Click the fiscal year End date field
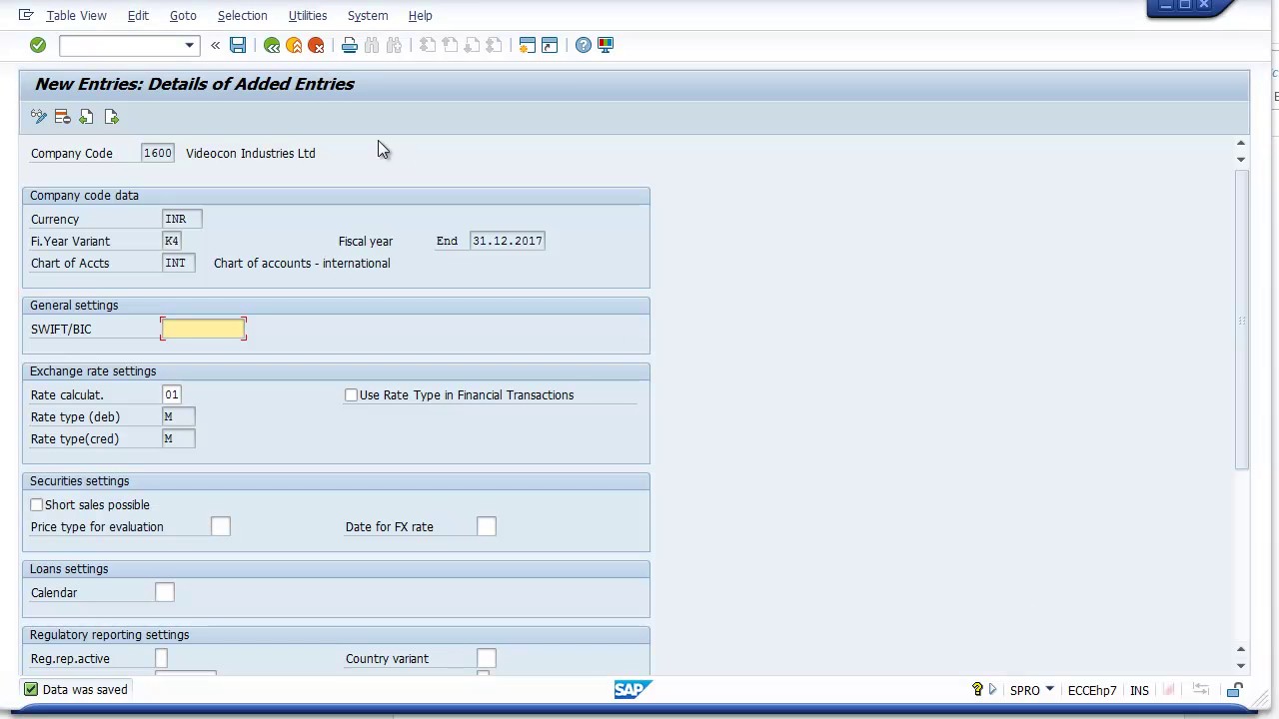 pyautogui.click(x=507, y=241)
